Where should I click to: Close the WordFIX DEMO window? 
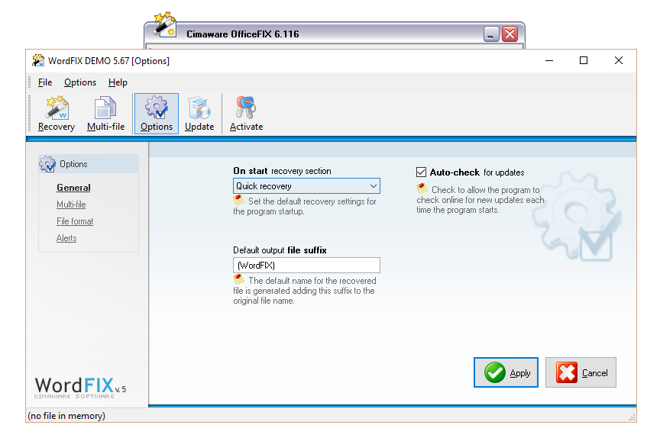pos(618,60)
